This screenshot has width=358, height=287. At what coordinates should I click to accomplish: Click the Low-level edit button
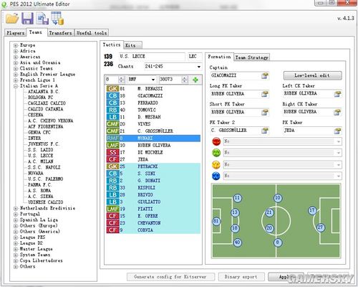(312, 75)
